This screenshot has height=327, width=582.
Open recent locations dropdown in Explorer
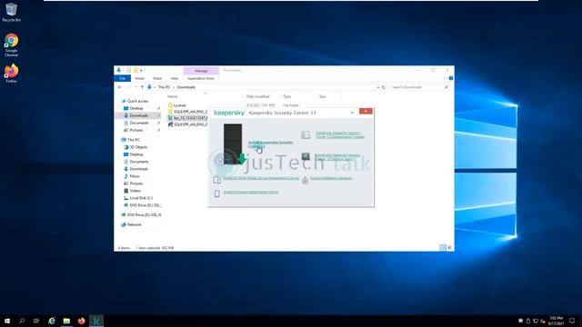pos(135,87)
